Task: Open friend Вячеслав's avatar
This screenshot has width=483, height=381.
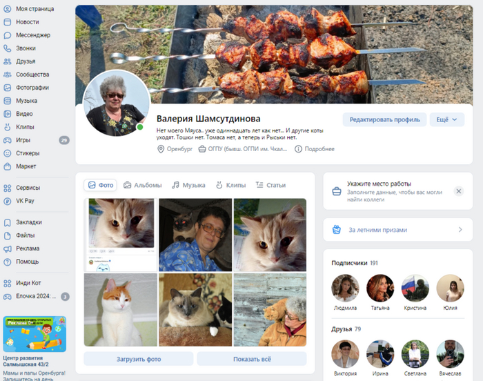Action: [x=450, y=354]
